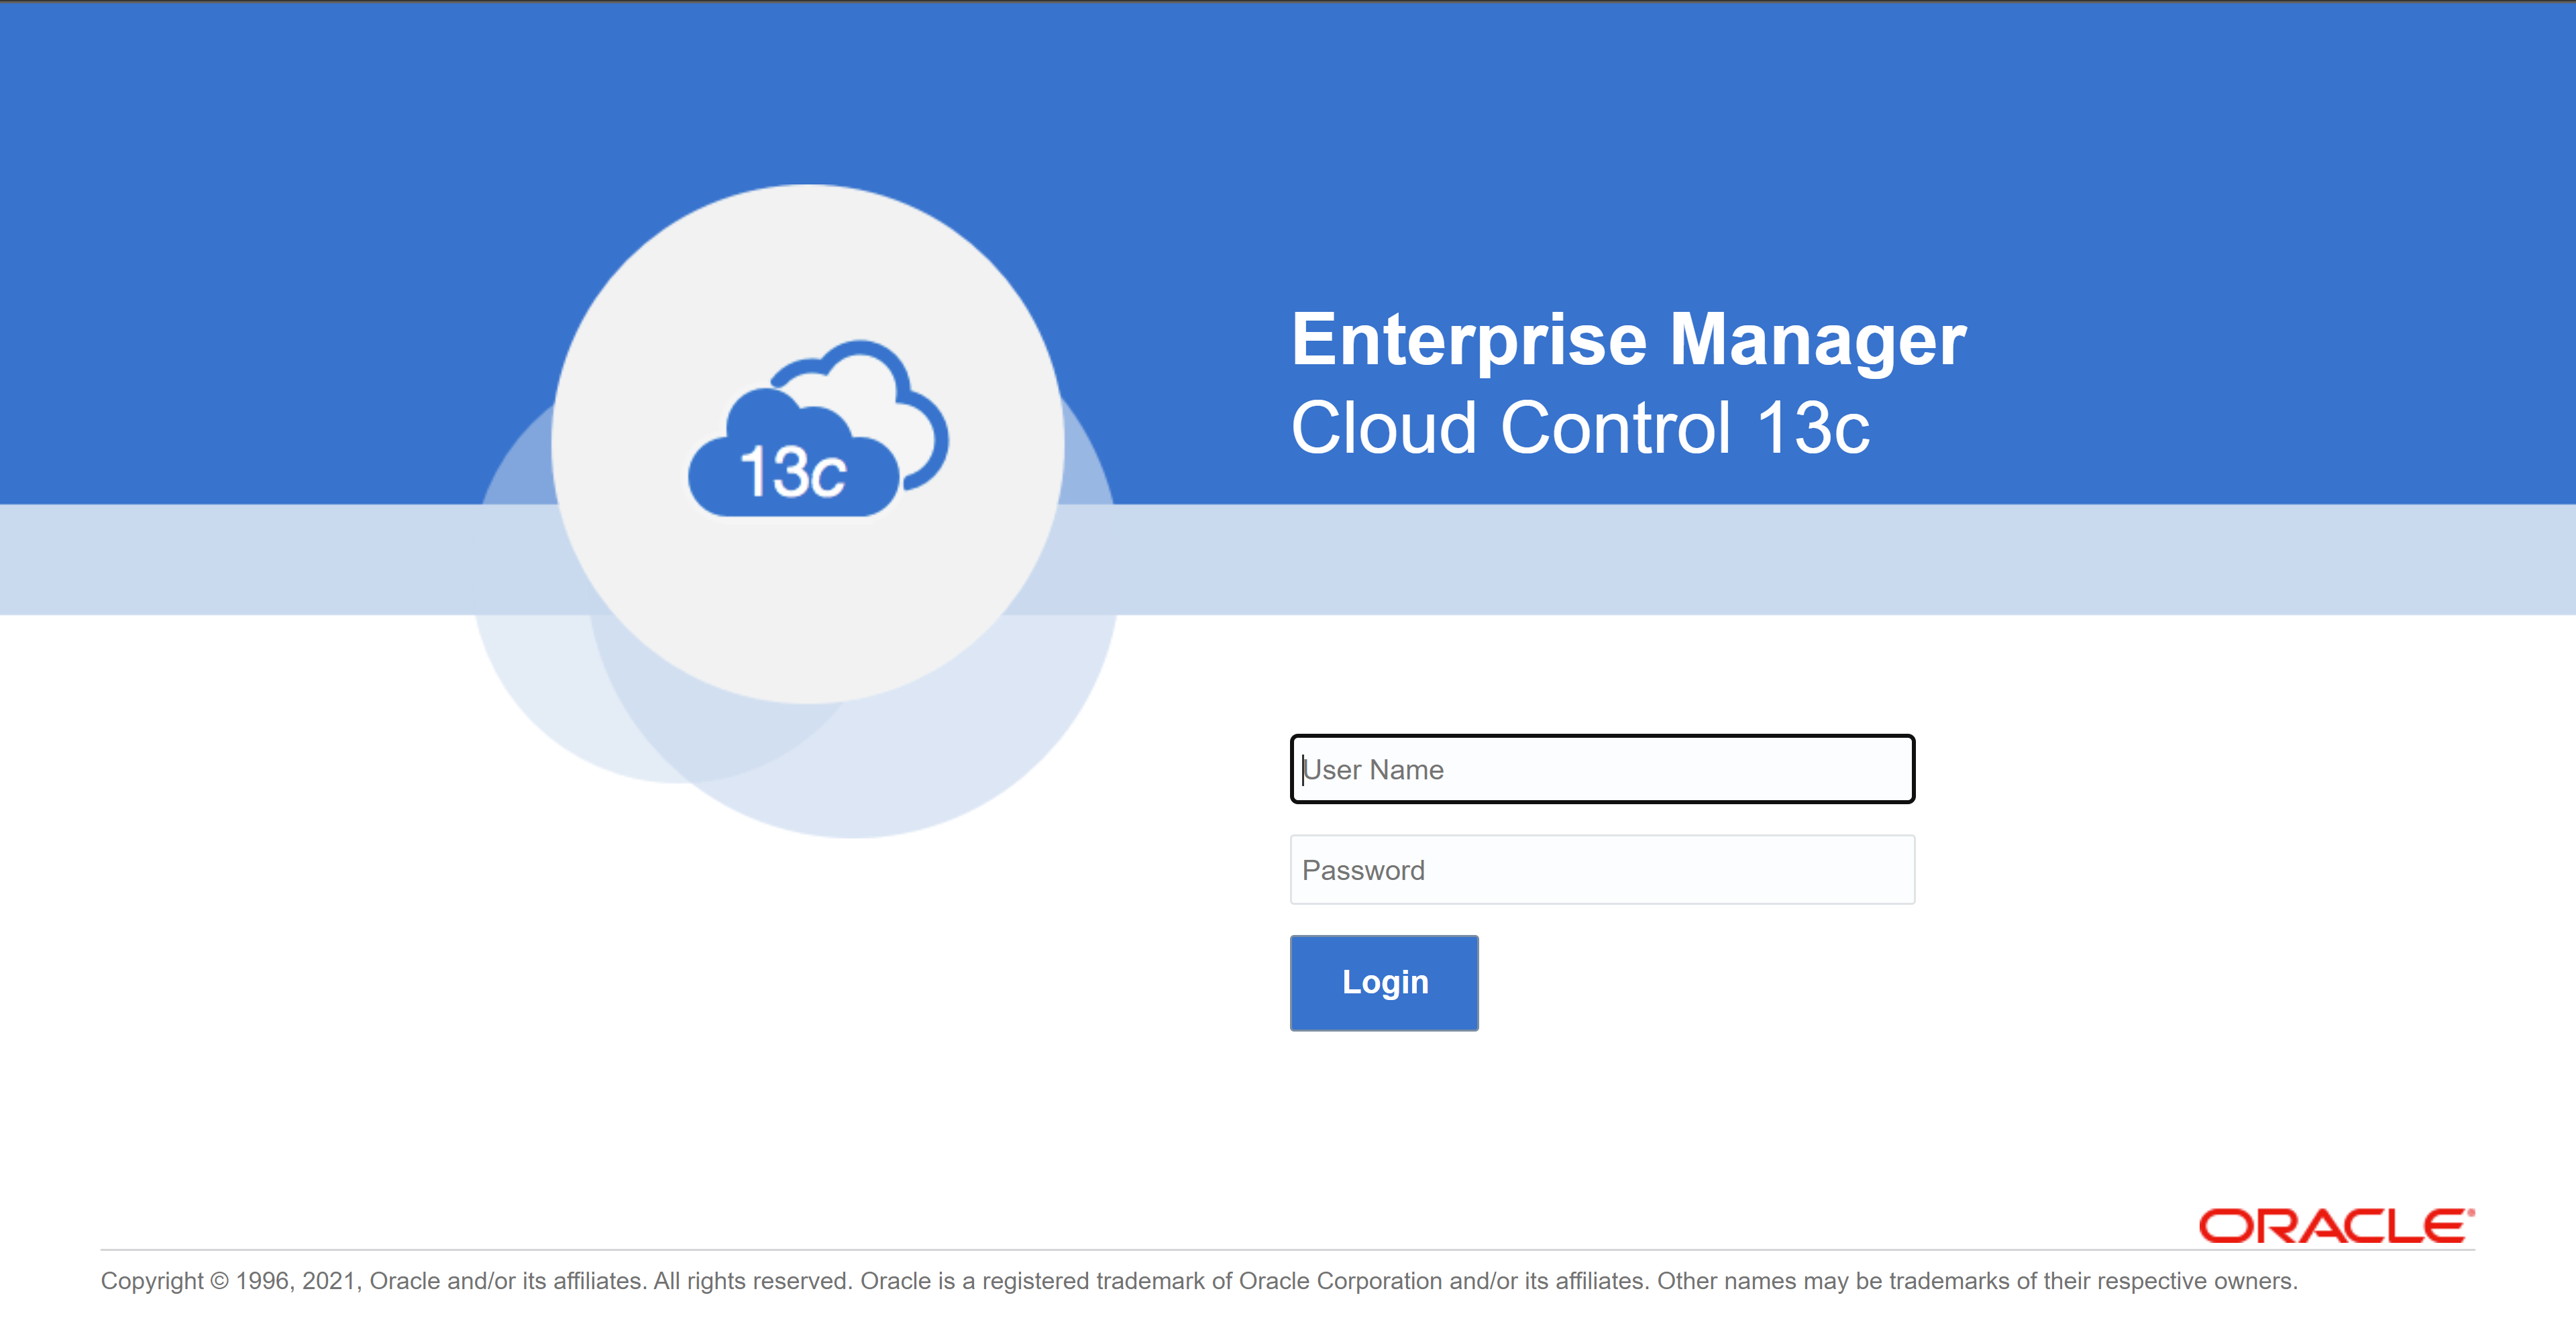2576x1324 pixels.
Task: Focus the User Name input field
Action: 1602,769
